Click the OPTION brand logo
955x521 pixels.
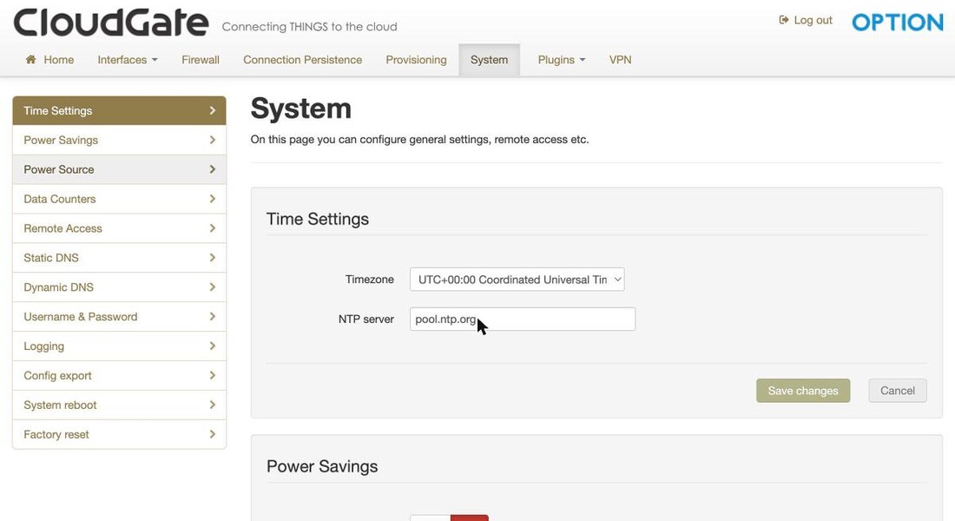[x=897, y=23]
